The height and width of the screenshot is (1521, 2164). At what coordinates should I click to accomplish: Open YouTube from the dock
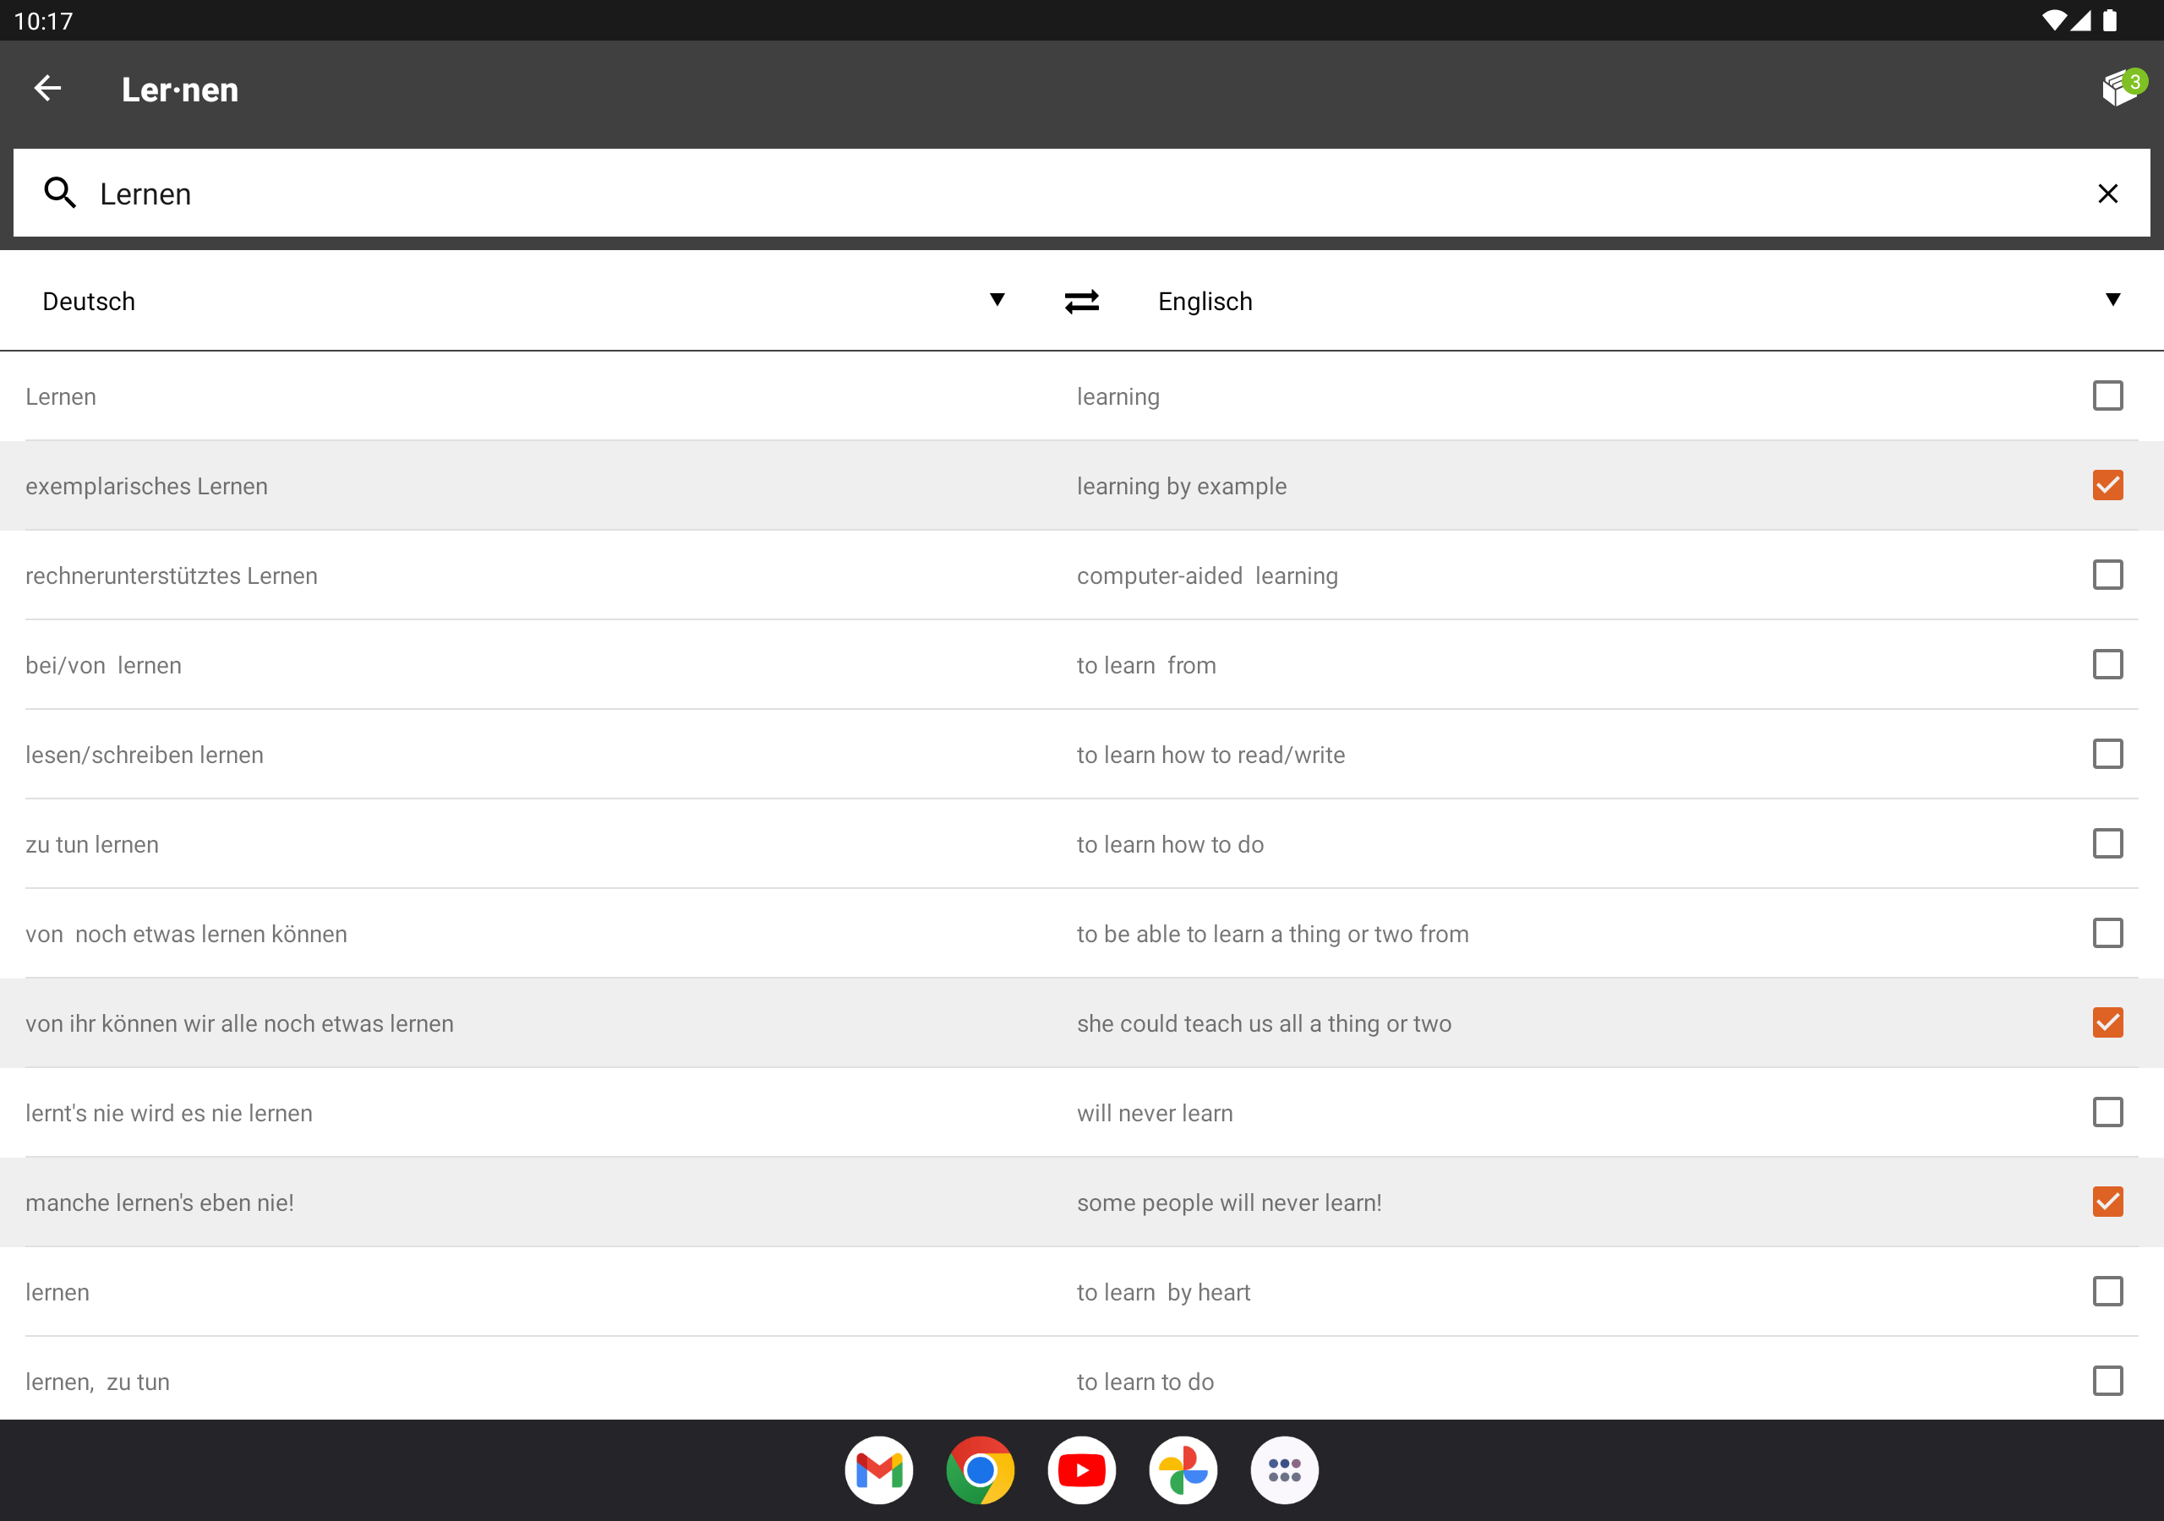pos(1081,1469)
